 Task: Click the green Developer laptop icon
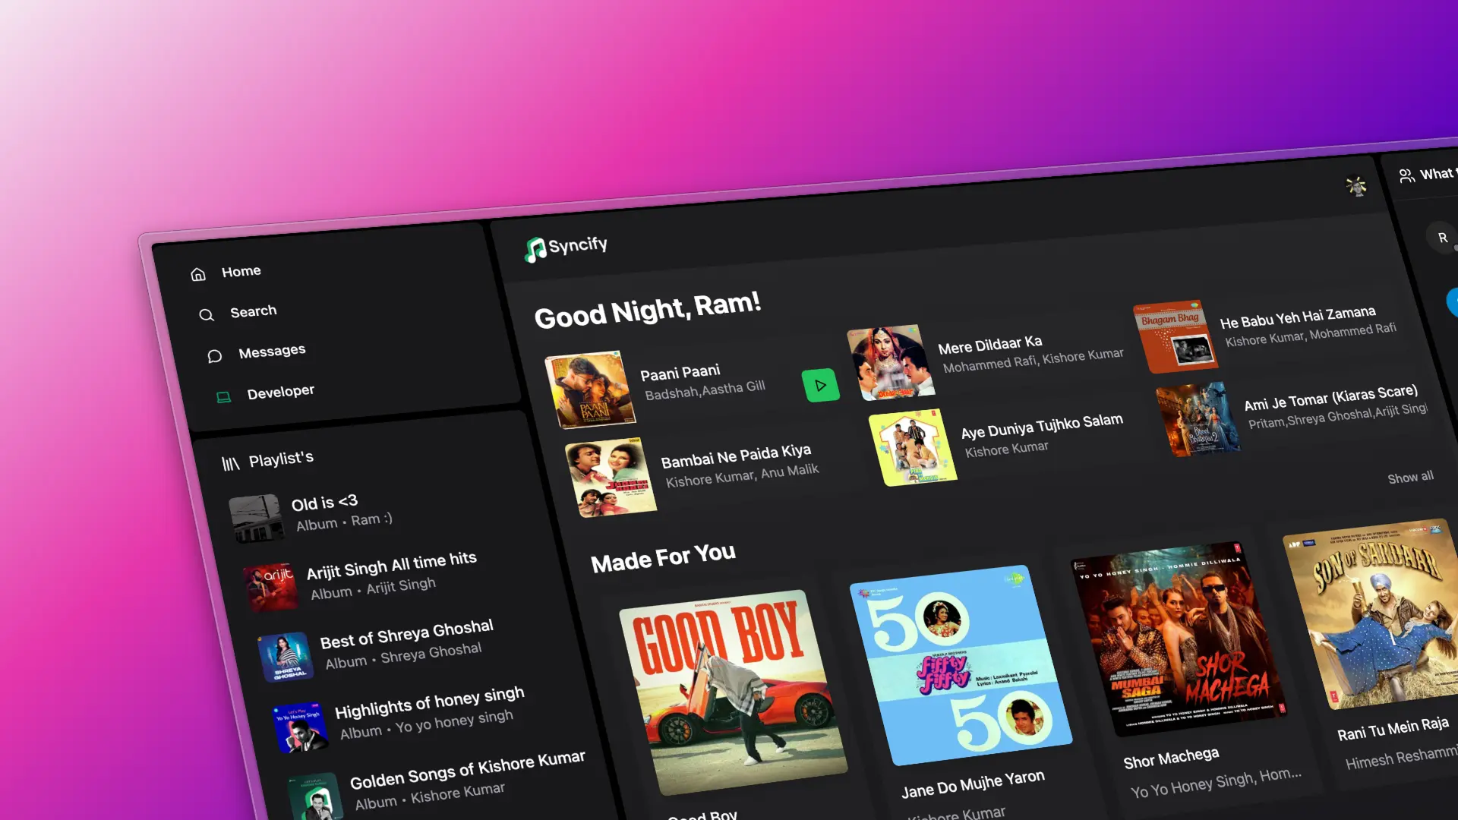(223, 397)
